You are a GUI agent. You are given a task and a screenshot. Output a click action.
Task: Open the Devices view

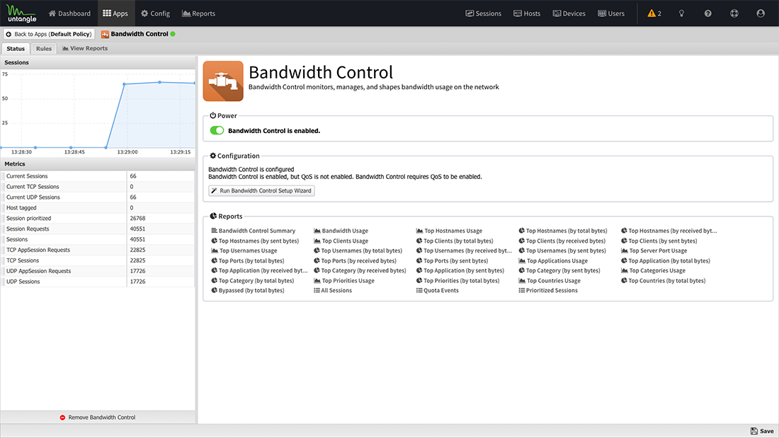pyautogui.click(x=569, y=13)
